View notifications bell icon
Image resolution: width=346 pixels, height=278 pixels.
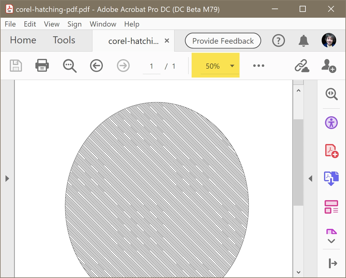pos(304,41)
